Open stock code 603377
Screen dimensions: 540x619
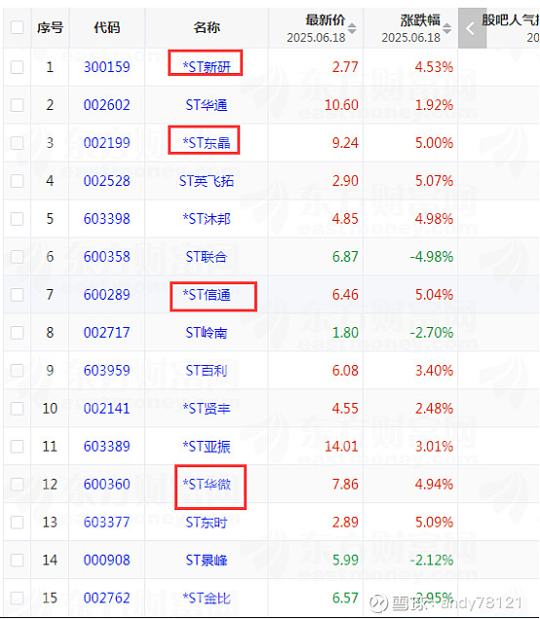coord(107,522)
